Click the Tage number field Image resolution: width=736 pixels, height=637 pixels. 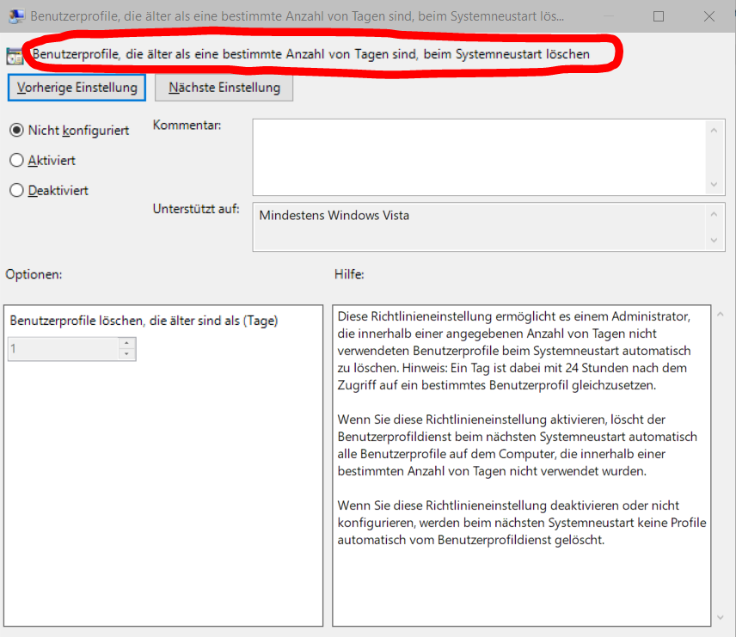[x=64, y=349]
